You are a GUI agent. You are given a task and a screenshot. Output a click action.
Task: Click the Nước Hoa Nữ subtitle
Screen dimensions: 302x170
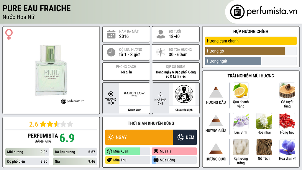[19, 17]
